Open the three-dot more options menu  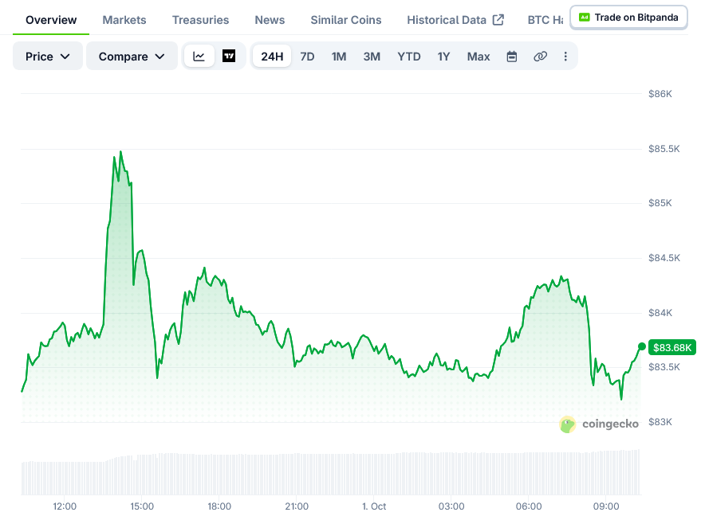click(x=565, y=57)
